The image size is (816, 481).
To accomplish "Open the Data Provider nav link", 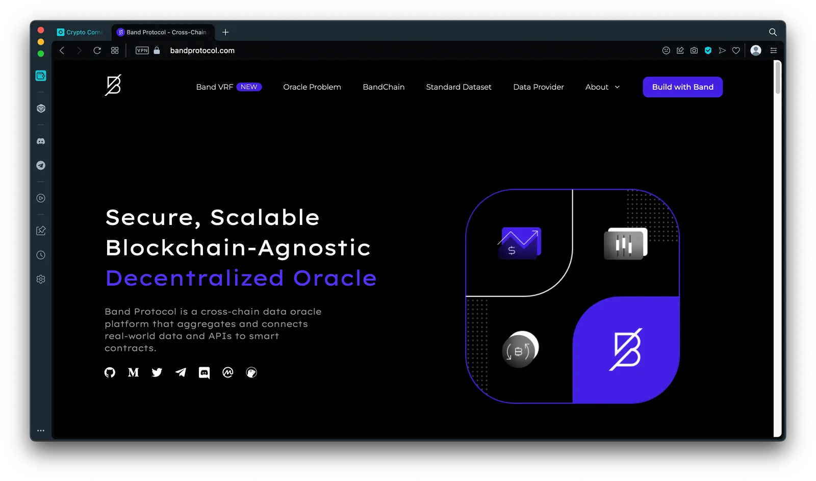I will 539,87.
